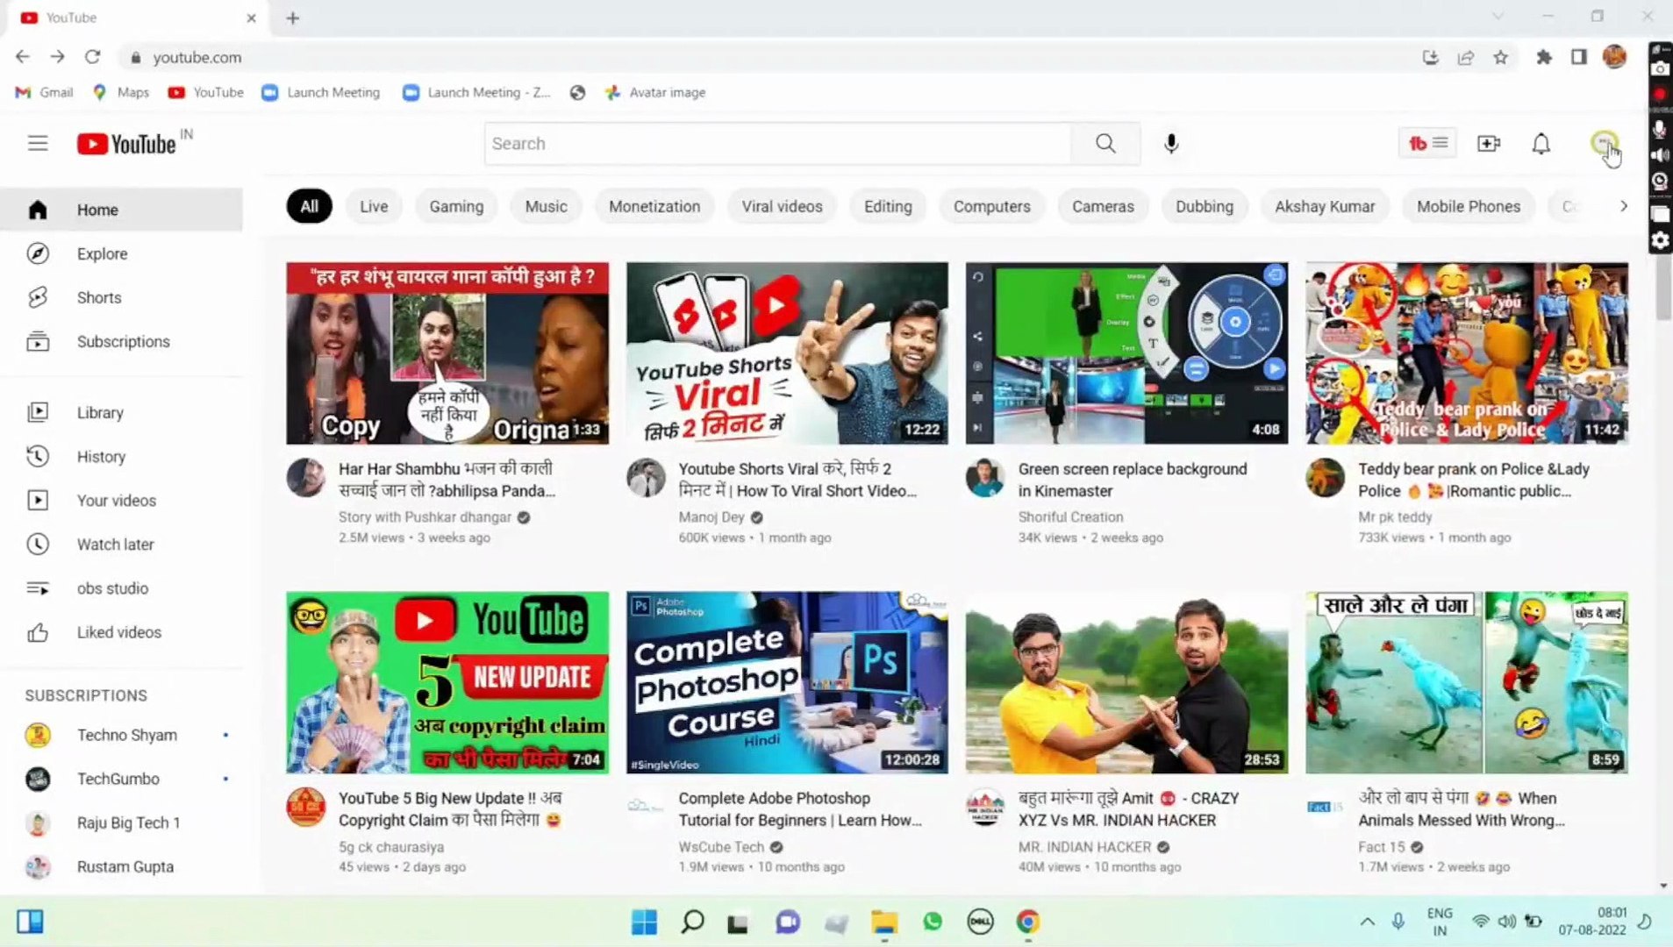Start a search with the magnifier icon
The image size is (1673, 947).
pos(1105,143)
